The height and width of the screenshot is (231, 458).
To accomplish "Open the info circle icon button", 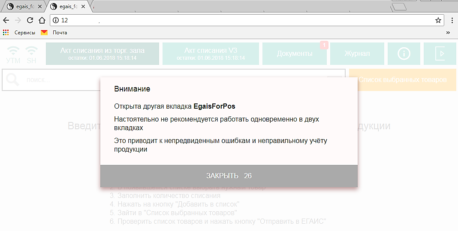I will click(x=404, y=54).
